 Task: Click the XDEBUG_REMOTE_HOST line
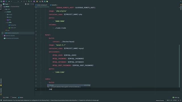coord(76,8)
